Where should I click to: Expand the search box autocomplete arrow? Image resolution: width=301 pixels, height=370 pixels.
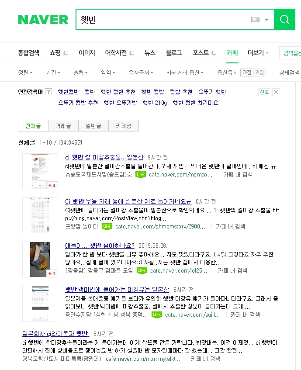click(267, 20)
